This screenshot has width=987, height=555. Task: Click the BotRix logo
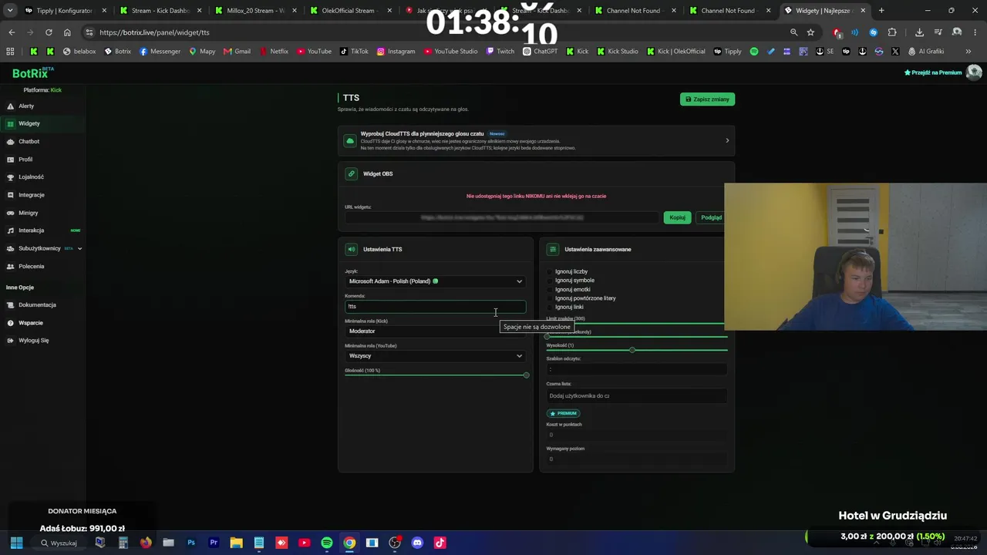[32, 73]
